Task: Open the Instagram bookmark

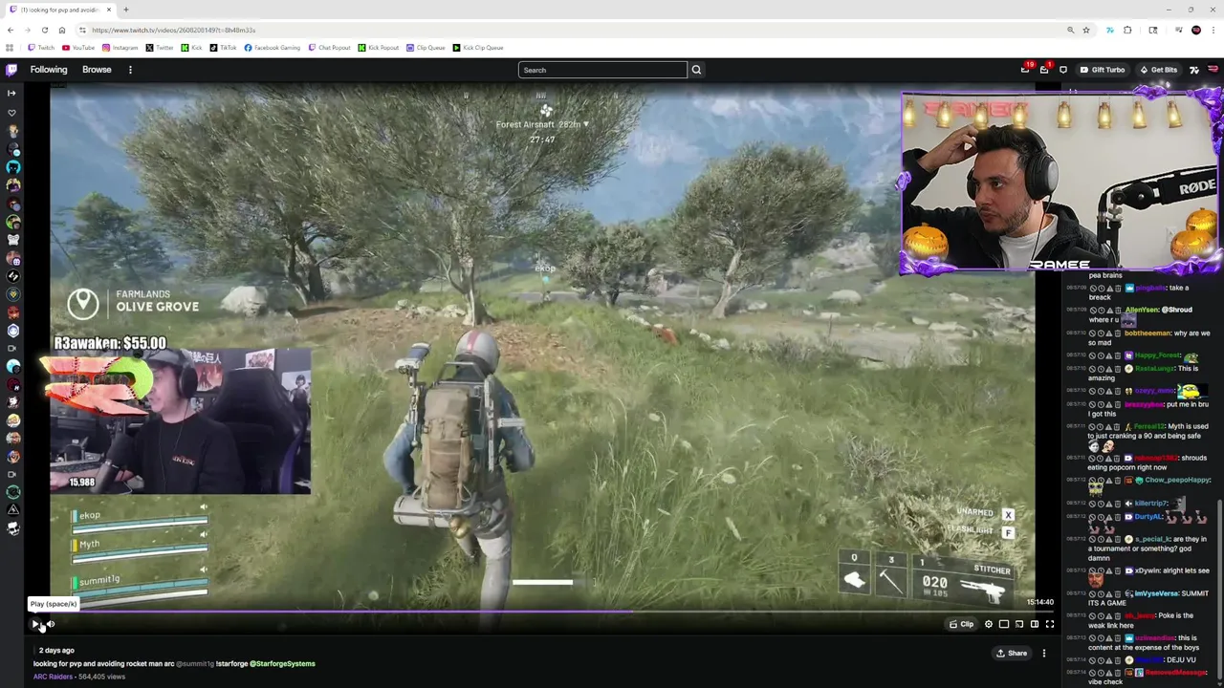Action: point(119,48)
